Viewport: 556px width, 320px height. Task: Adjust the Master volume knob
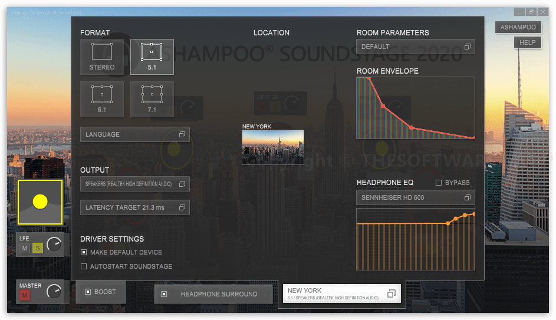[54, 291]
